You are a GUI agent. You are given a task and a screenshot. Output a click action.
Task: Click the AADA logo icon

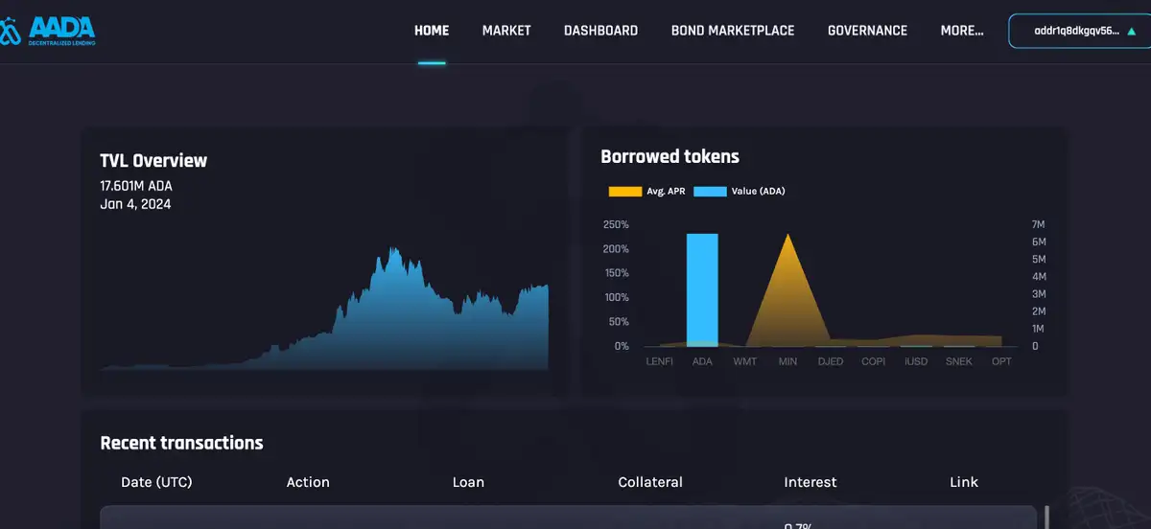coord(10,32)
